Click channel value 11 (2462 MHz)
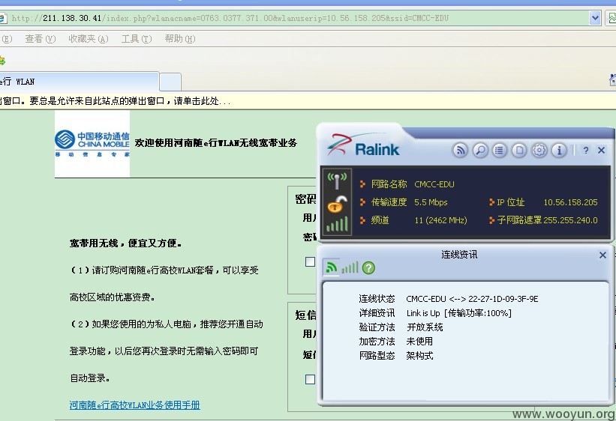Viewport: 616px width, 421px height. pos(440,220)
